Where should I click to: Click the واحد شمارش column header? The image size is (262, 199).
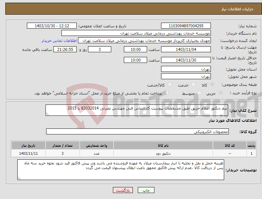(x=97, y=145)
